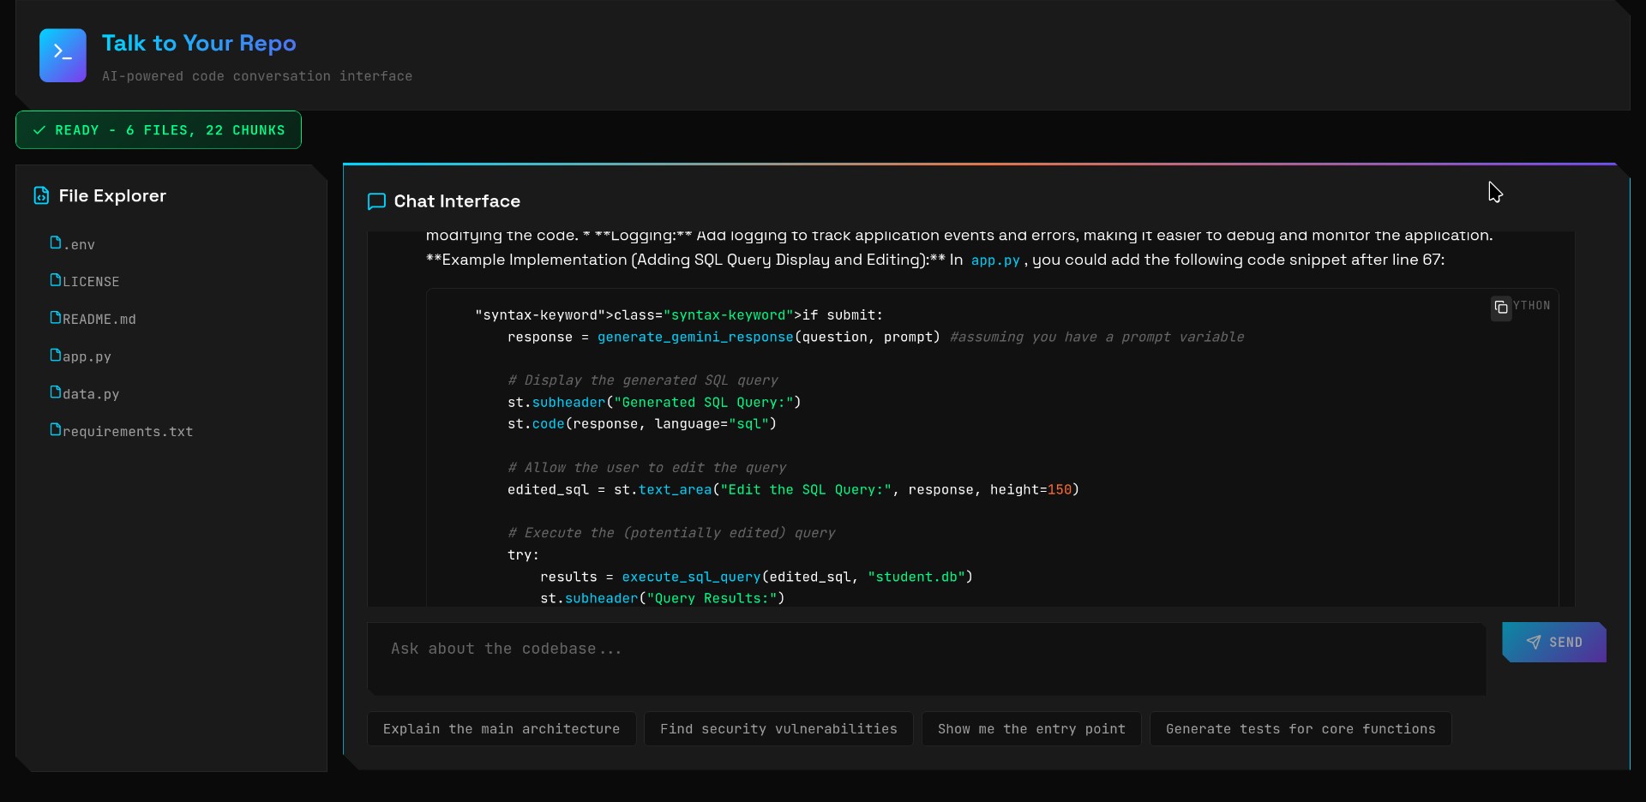Screen dimensions: 1646x802
Task: Copy the Python code snippet
Action: (1500, 308)
